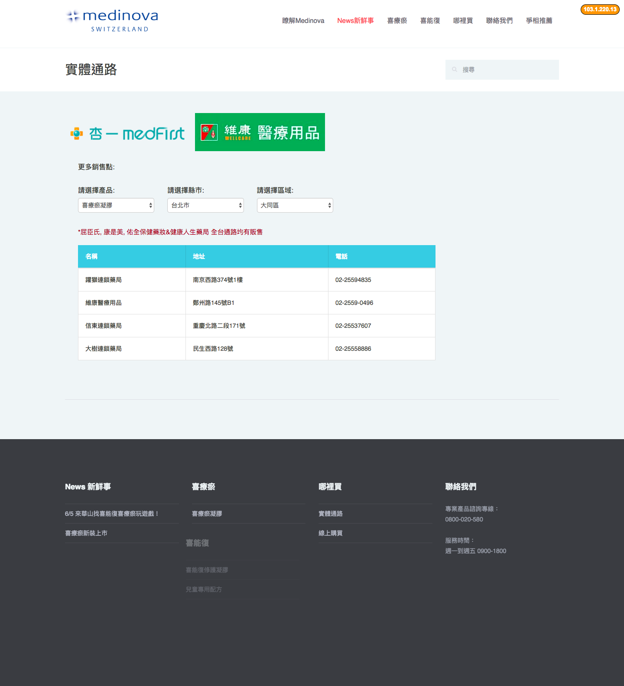Click 聯絡我們 in the top navigation
Image resolution: width=624 pixels, height=686 pixels.
[x=499, y=21]
